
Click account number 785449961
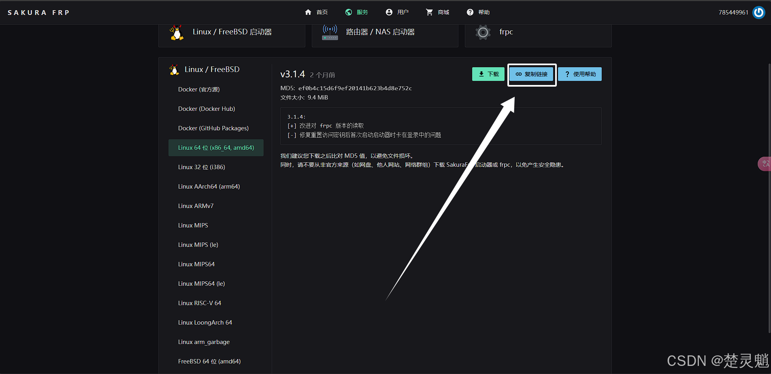coord(733,13)
